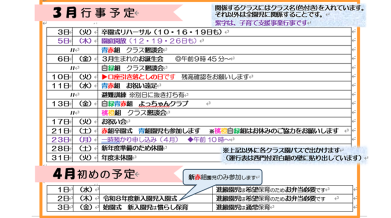Select the 進級園児は通常保育 cell

coord(246,208)
